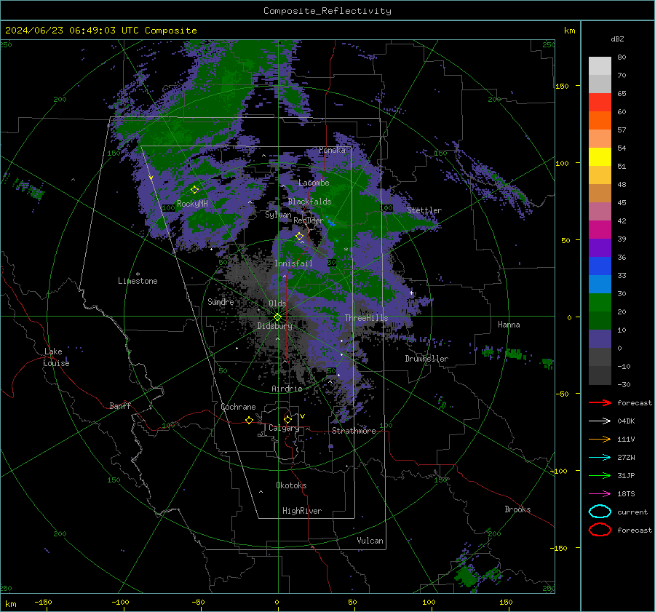Click the HighRiver label
Viewport: 655px width, 612px height.
click(302, 511)
